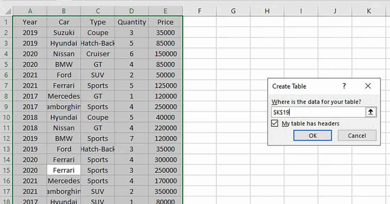Confirm table creation with OK

coord(312,135)
